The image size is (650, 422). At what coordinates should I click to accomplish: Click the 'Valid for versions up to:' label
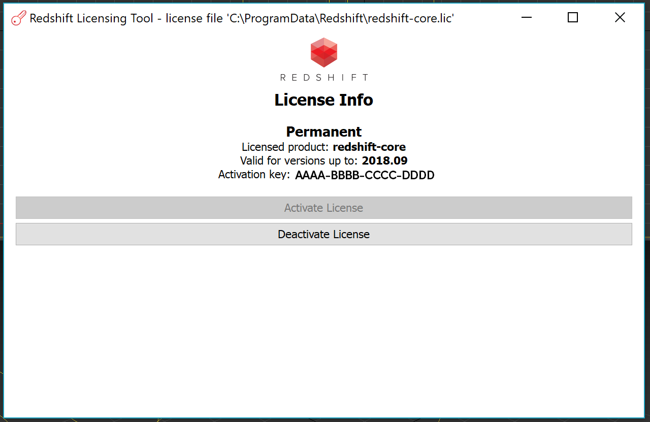pos(300,161)
